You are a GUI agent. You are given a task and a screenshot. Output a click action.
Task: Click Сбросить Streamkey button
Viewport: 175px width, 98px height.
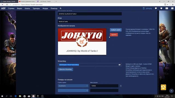(x=65, y=69)
